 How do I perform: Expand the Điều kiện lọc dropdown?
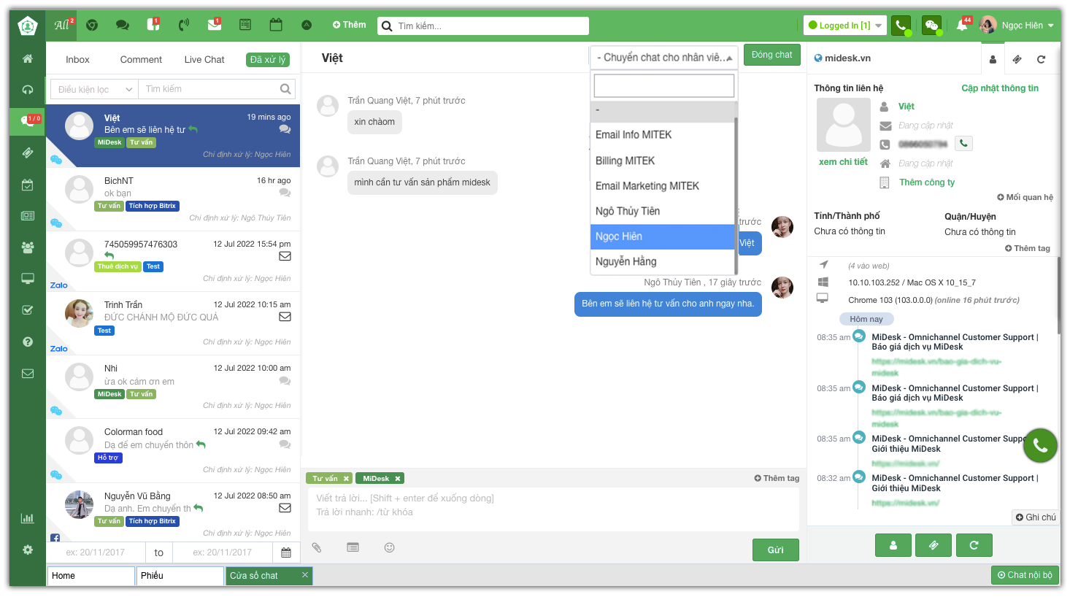[95, 89]
